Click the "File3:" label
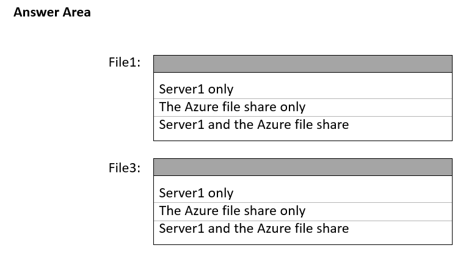 pos(124,167)
